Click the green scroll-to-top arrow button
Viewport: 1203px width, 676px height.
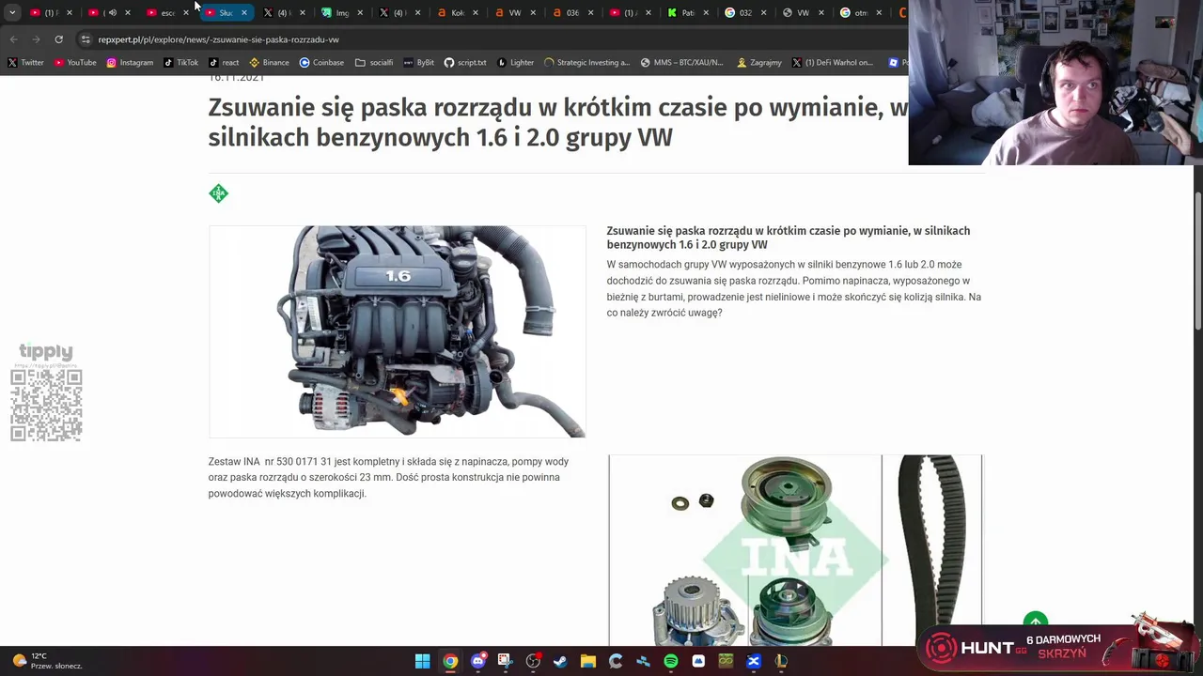(1035, 622)
